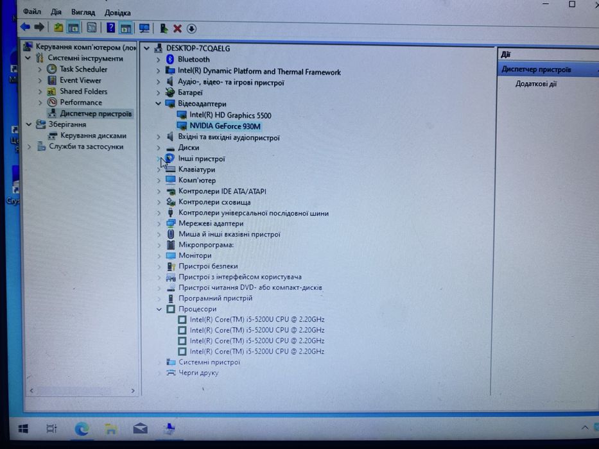Show hidden system tray icons chevron

pos(584,428)
